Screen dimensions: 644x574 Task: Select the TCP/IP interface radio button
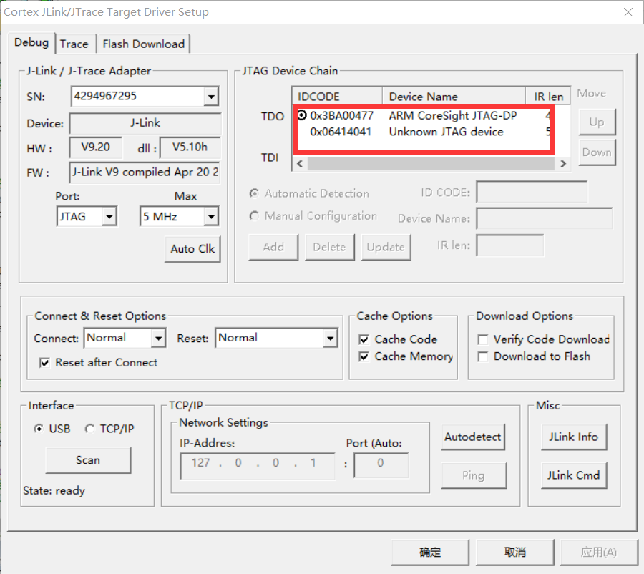pos(89,429)
